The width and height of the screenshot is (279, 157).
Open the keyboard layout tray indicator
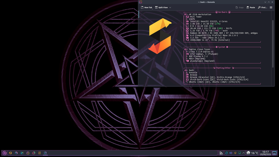(221, 153)
